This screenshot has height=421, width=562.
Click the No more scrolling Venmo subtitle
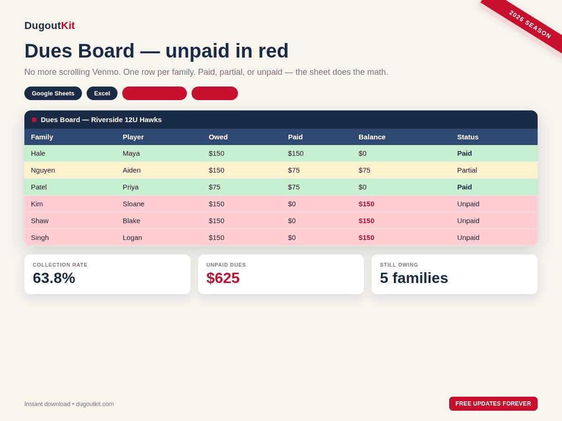(x=206, y=72)
